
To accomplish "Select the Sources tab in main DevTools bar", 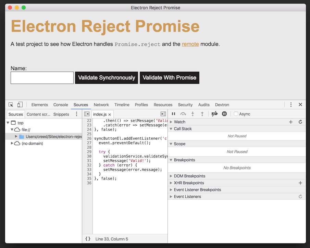I will tap(80, 105).
